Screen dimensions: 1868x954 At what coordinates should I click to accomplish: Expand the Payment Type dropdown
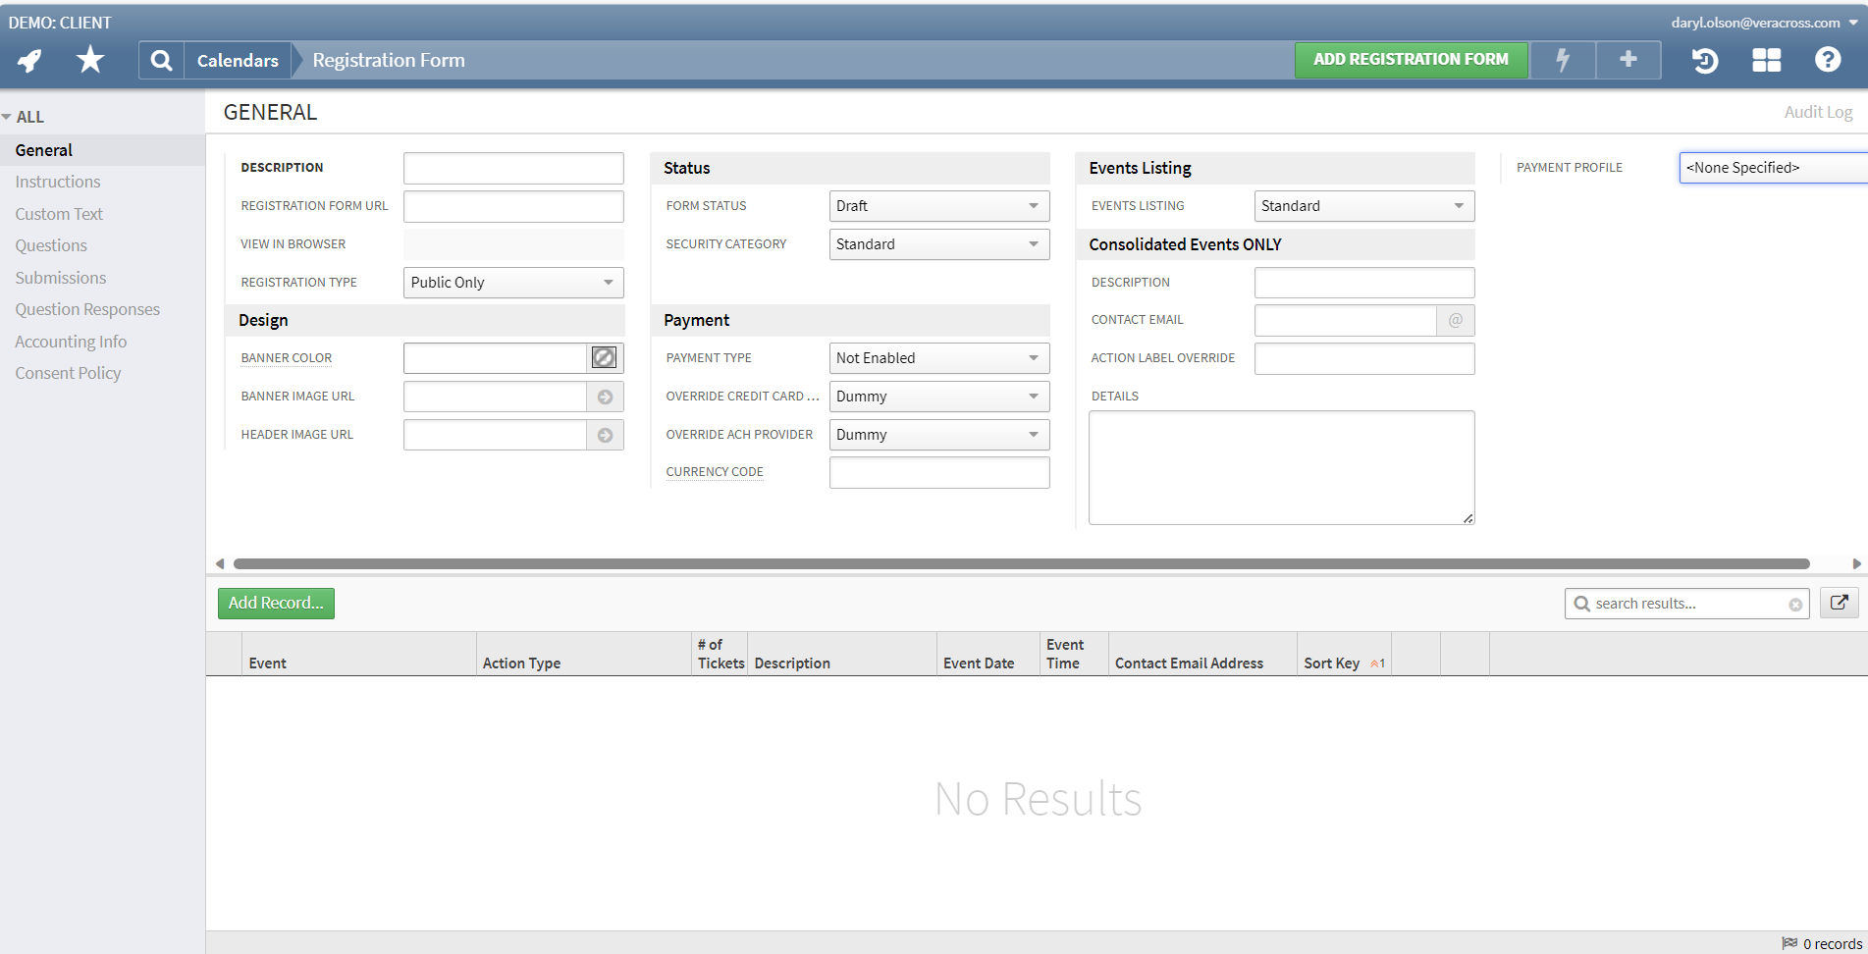938,358
